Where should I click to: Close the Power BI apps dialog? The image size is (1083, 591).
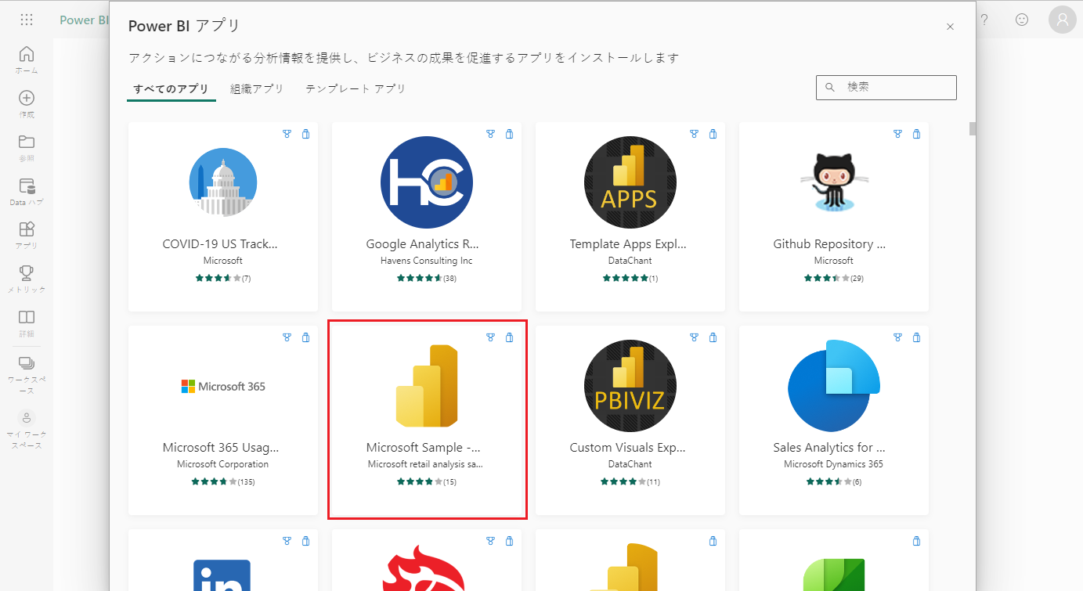(950, 27)
